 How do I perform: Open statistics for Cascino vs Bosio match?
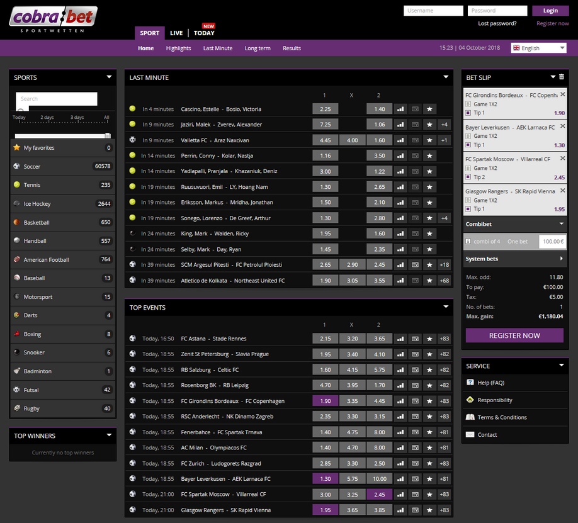click(400, 108)
